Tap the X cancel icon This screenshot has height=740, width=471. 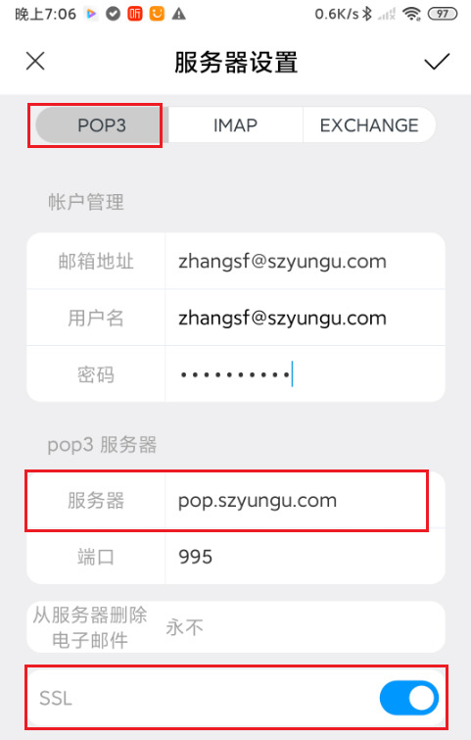click(x=35, y=62)
